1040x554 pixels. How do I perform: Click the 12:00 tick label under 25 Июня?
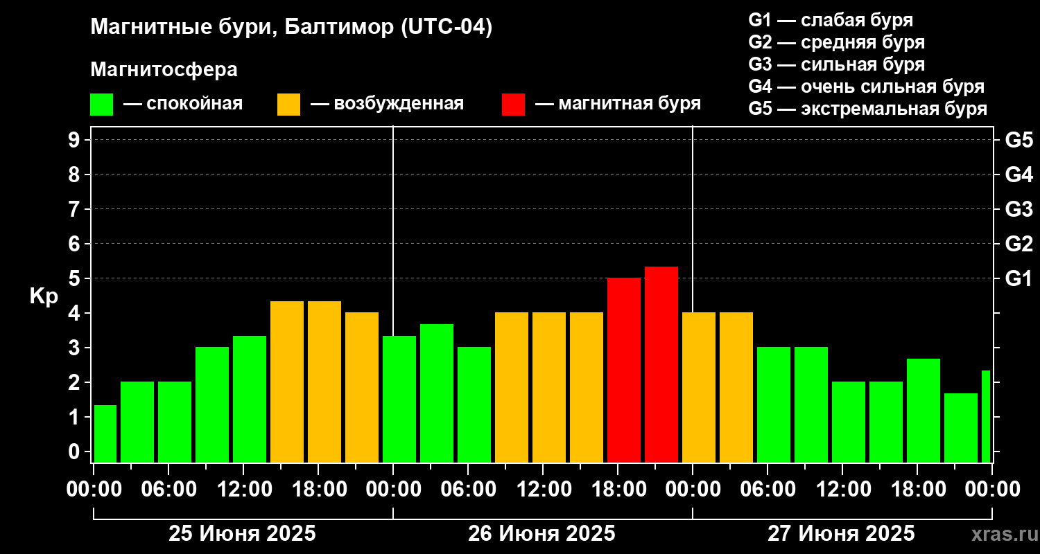tap(243, 490)
